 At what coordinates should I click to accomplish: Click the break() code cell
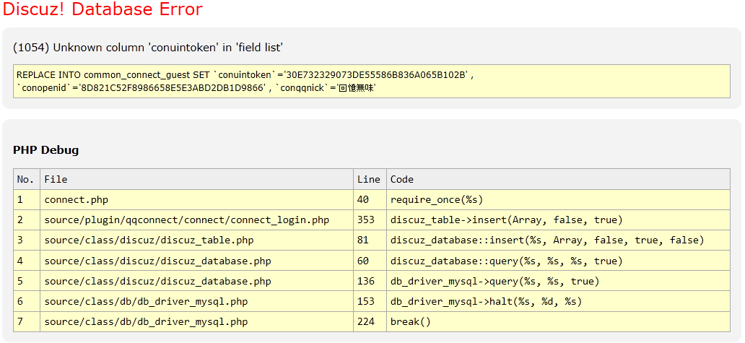point(410,321)
